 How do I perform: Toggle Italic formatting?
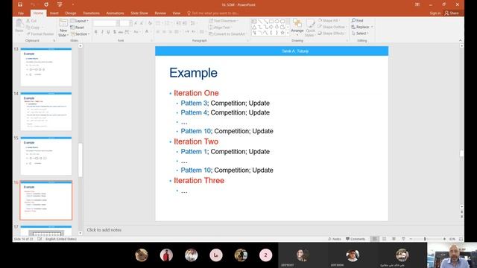click(x=102, y=32)
